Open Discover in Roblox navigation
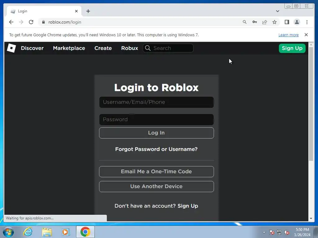Screen dimensions: 318x238 (x=32, y=48)
